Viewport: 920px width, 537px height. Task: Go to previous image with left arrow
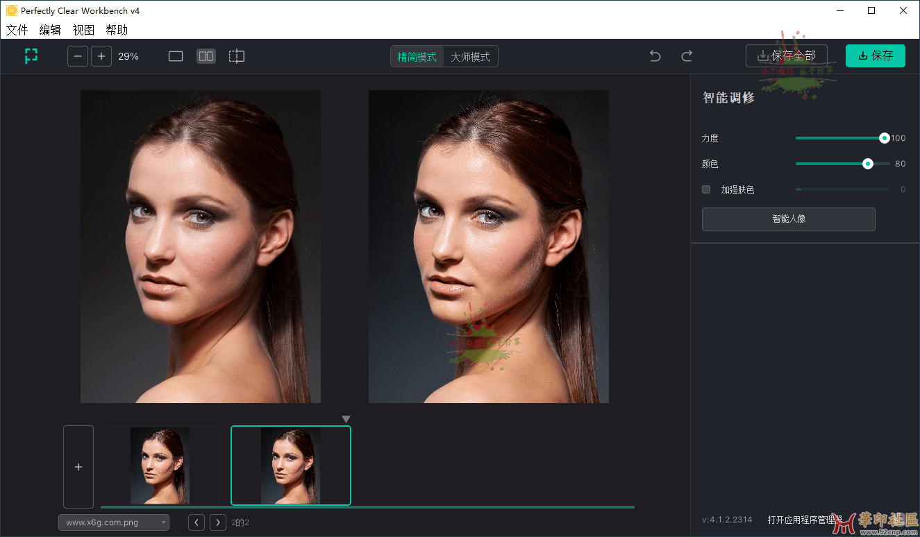click(x=197, y=522)
